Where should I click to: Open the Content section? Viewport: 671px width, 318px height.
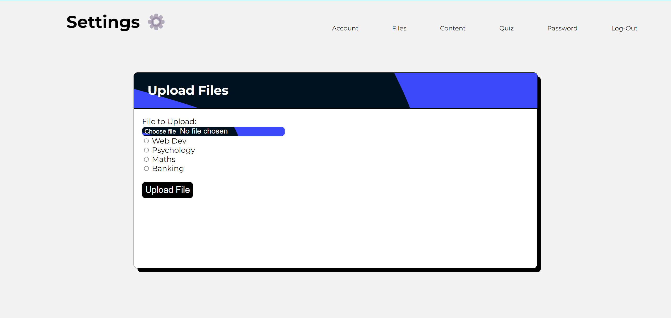453,28
